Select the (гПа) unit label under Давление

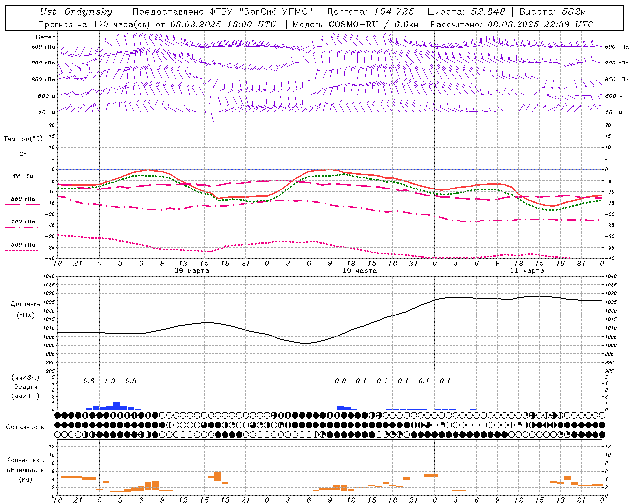coord(26,315)
